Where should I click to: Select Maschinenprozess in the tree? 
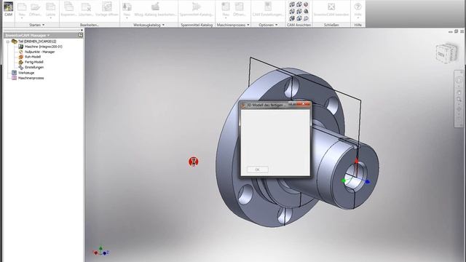pos(31,78)
